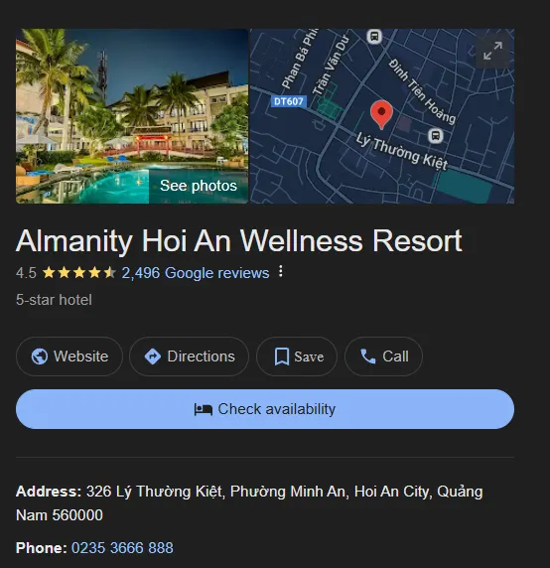Click the Save button text
Image resolution: width=550 pixels, height=568 pixels.
pos(309,356)
